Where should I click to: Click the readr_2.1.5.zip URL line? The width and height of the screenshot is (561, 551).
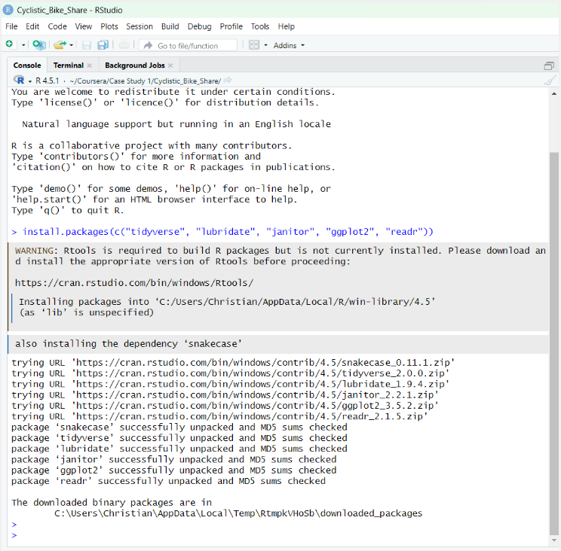[x=219, y=416]
